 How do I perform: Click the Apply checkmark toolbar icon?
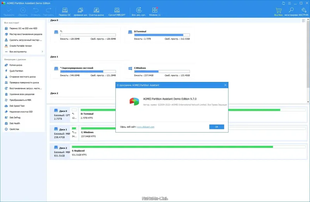(x=9, y=10)
